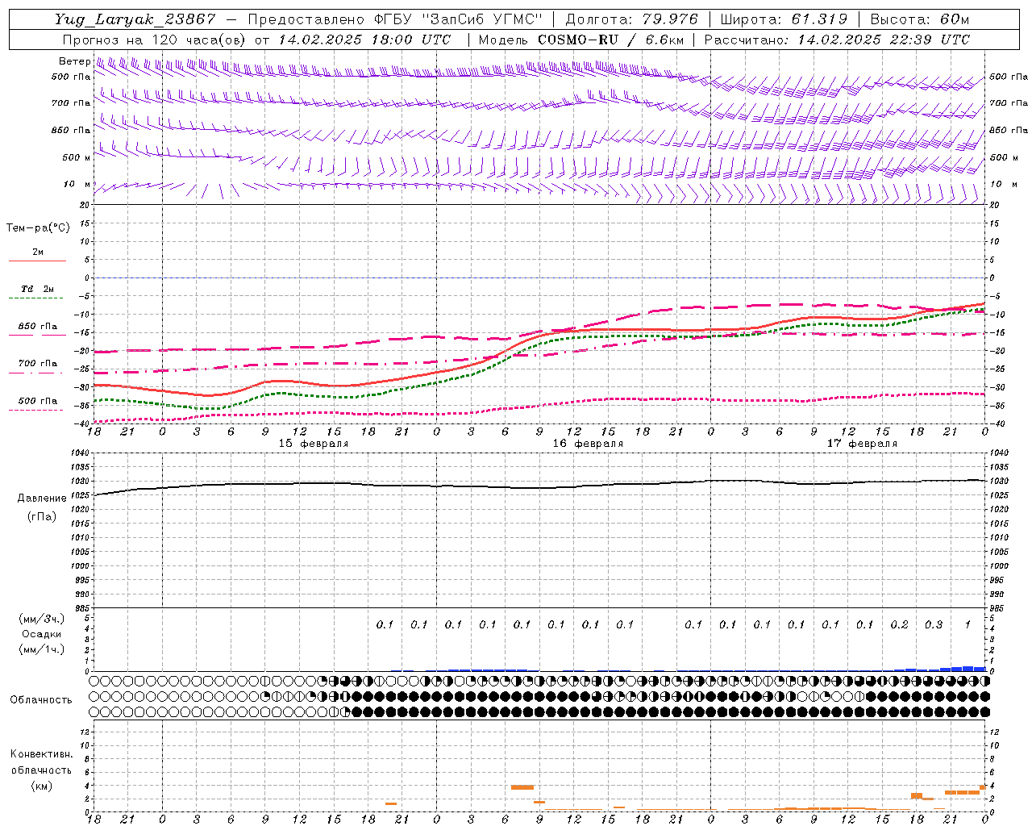The width and height of the screenshot is (1032, 826).
Task: Click the 'Тем-ра(°C)' temperature label
Action: click(38, 228)
